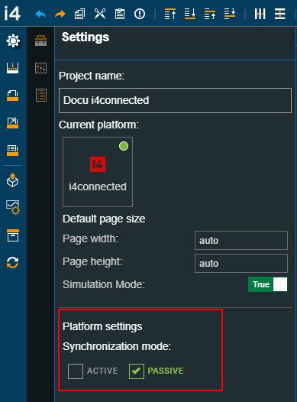The height and width of the screenshot is (402, 297).
Task: Click the green status dot on the platform tile
Action: [124, 146]
